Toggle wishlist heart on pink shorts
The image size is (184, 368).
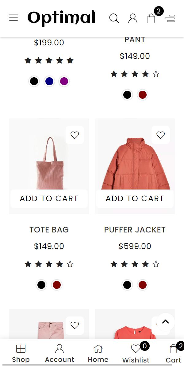point(75,325)
